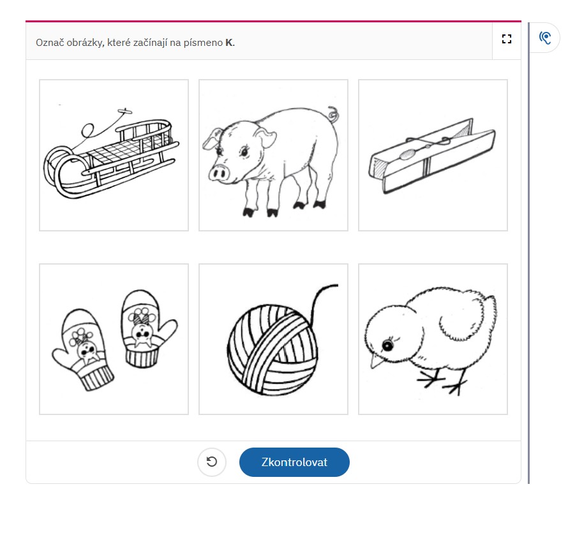Choose the ball of yarn picture

click(273, 339)
